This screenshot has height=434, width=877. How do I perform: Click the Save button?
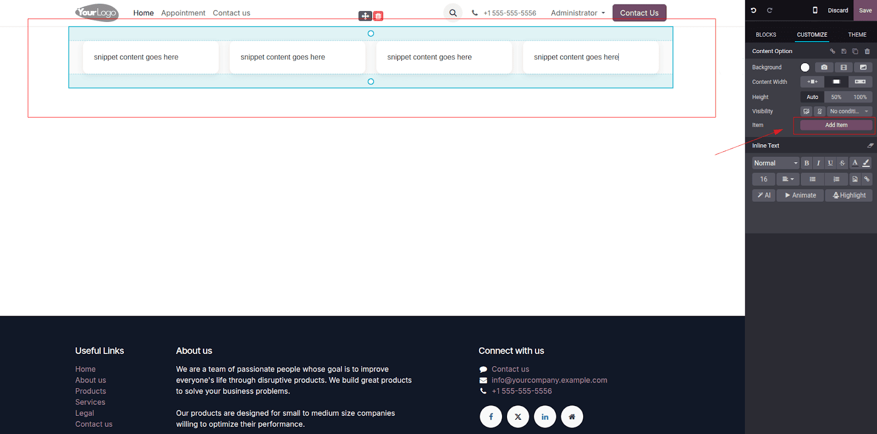click(x=865, y=10)
